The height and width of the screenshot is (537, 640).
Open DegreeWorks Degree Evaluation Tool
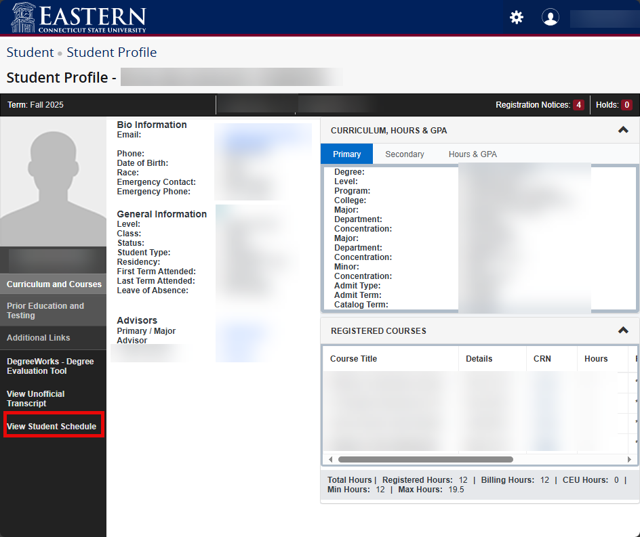[x=50, y=366]
